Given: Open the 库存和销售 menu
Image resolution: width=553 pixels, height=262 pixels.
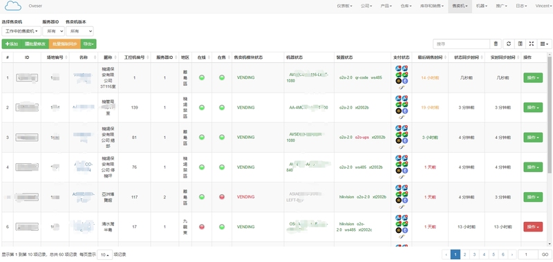Looking at the screenshot, I should tap(431, 6).
